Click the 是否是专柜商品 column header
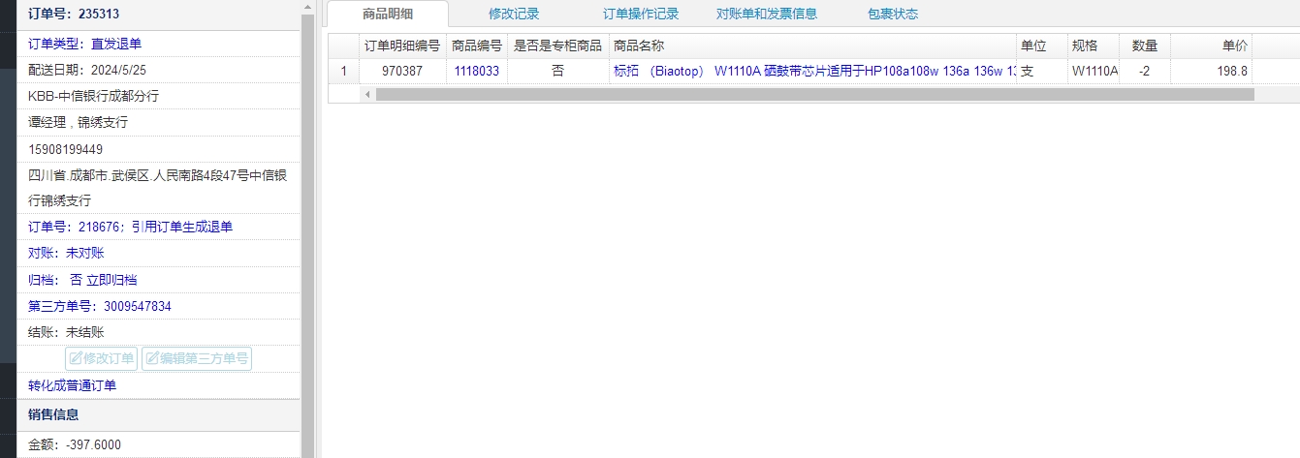The image size is (1300, 458). pos(557,46)
